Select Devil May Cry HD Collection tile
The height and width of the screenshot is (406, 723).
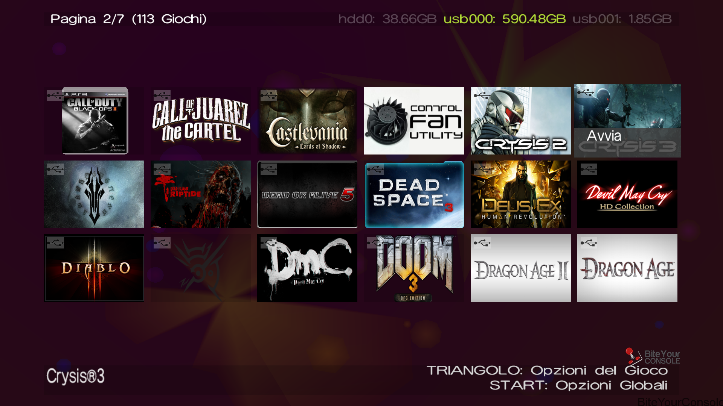click(627, 194)
